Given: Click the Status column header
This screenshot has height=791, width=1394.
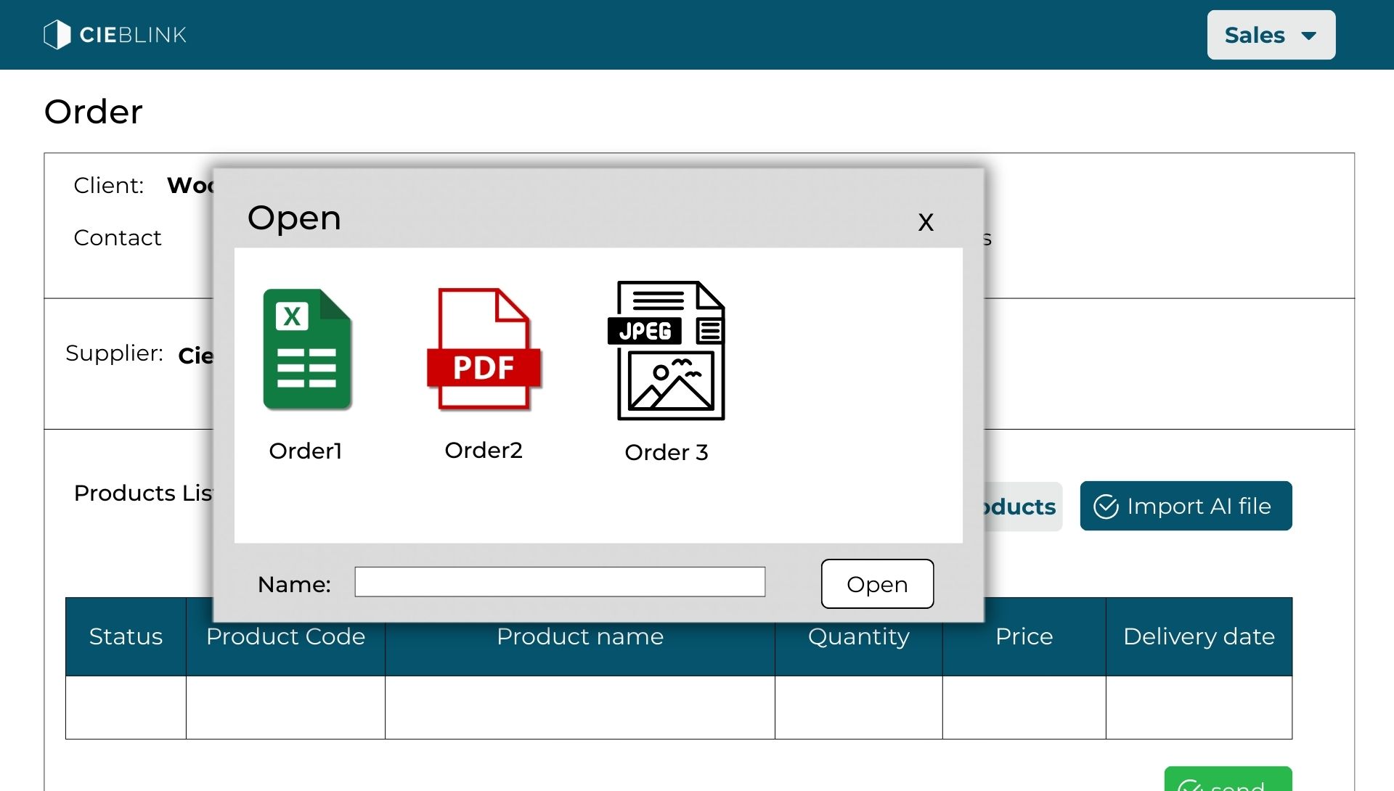Looking at the screenshot, I should [x=126, y=636].
